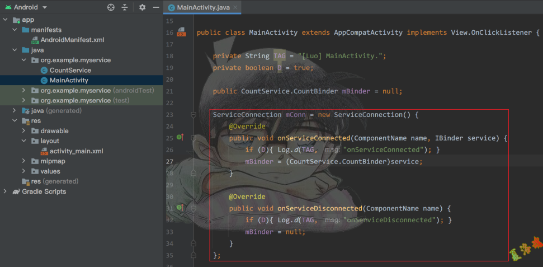Viewport: 543px width, 267px height.
Task: Select CountService class in project tree
Action: [x=70, y=70]
